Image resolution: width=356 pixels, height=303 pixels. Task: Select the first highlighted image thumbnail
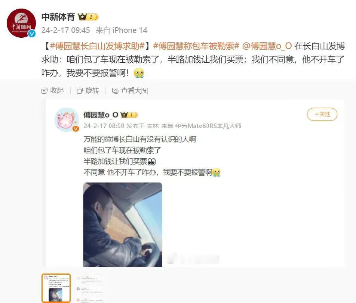(56, 288)
